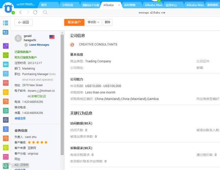Click the 编辑信息 link under fax number
This screenshot has width=220, height=170.
click(x=20, y=118)
